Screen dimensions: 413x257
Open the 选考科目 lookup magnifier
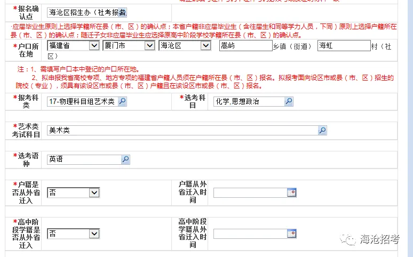(x=289, y=101)
